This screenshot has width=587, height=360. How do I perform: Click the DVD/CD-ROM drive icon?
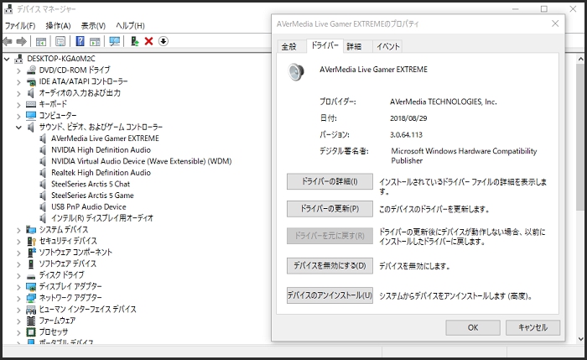tap(31, 70)
